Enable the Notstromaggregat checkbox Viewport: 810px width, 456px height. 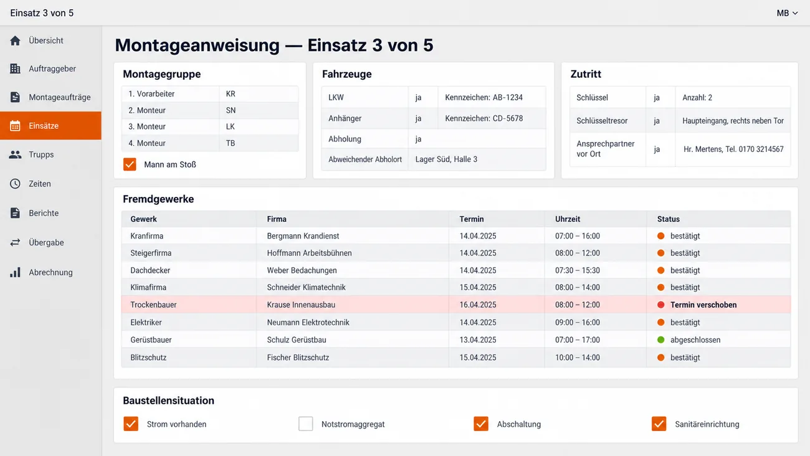click(305, 424)
